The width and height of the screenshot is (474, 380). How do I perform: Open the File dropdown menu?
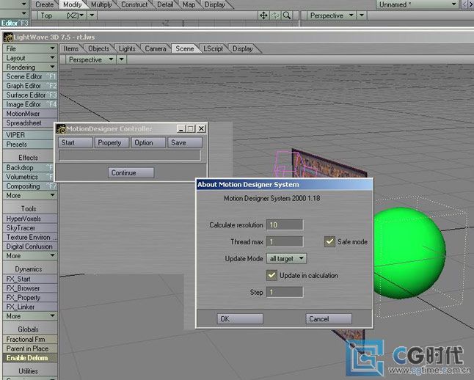coord(30,48)
